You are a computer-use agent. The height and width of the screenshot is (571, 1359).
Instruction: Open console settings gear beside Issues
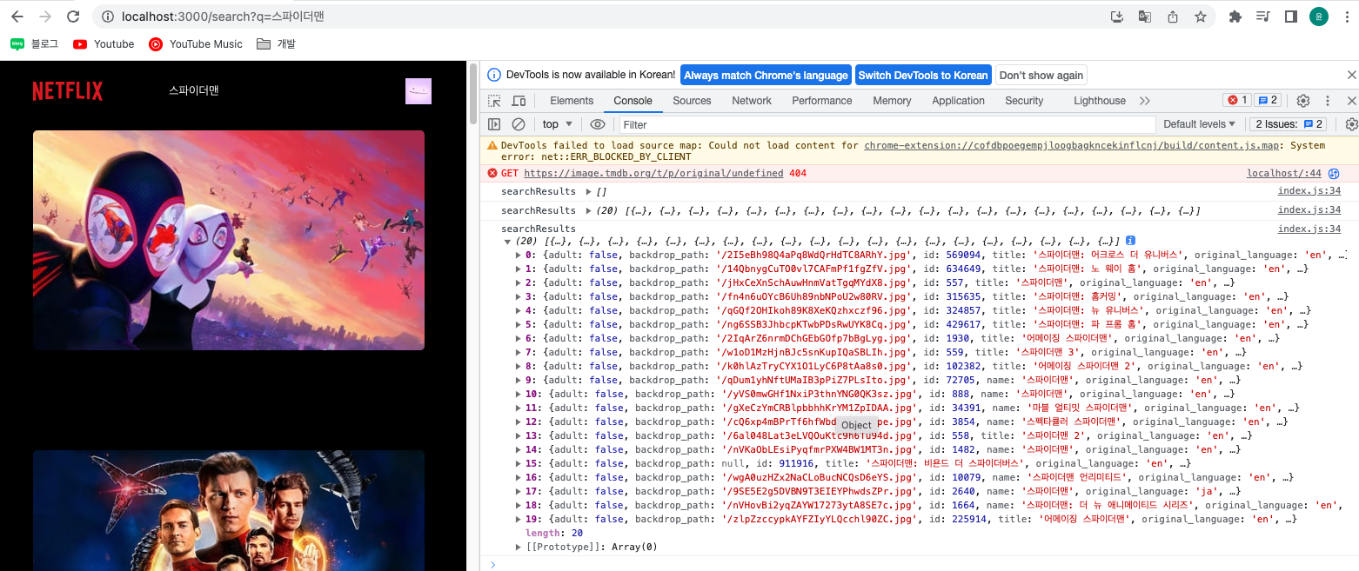(x=1351, y=124)
